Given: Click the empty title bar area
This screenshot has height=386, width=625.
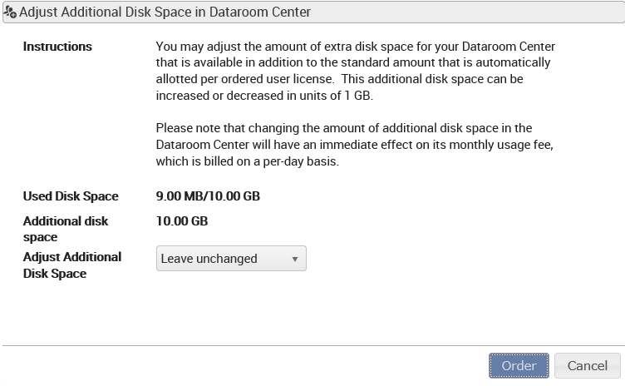Looking at the screenshot, I should point(466,12).
